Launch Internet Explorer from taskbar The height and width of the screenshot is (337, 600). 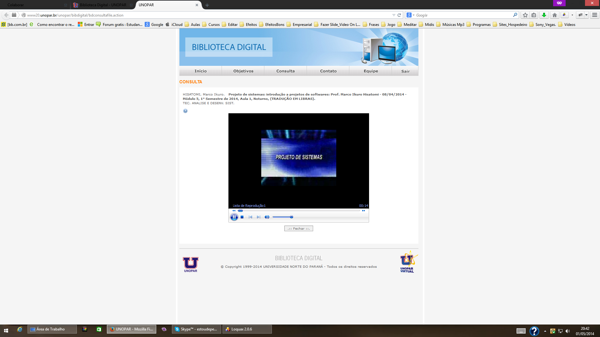click(20, 329)
